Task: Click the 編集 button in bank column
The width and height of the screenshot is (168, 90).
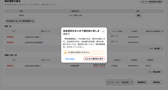Action: pyautogui.click(x=138, y=15)
